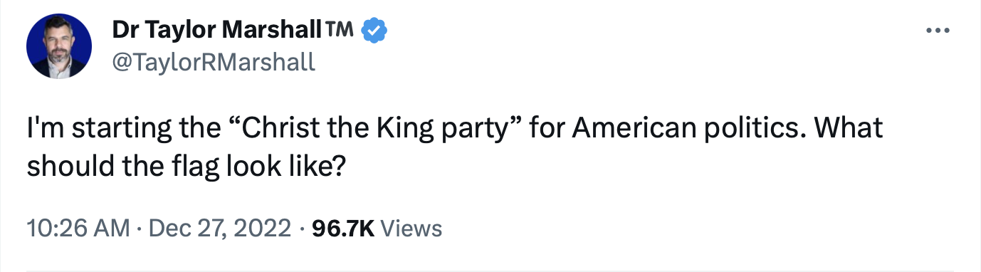Screen dimensions: 981x272
Task: Click the Views label
Action: click(411, 229)
